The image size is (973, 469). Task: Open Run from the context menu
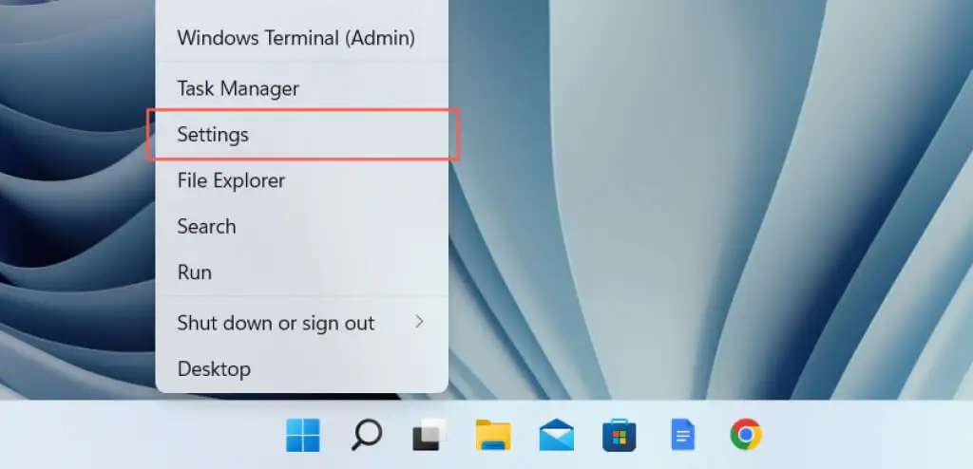(195, 272)
